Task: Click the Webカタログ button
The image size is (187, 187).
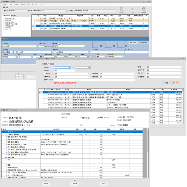Action: click(x=133, y=43)
